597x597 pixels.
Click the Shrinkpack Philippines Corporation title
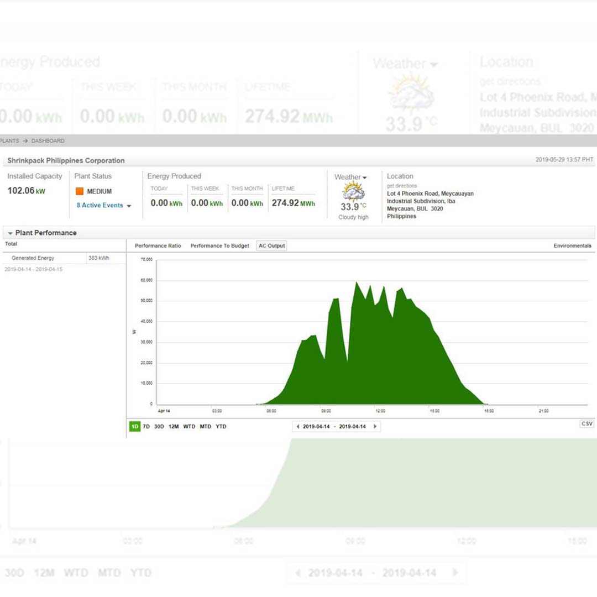point(66,161)
